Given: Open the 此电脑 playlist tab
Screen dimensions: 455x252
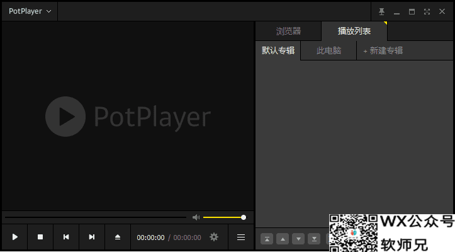Looking at the screenshot, I should [329, 50].
